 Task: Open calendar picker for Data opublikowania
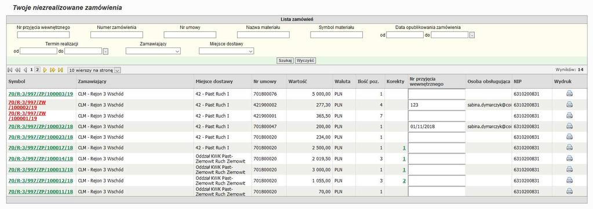[x=472, y=35]
